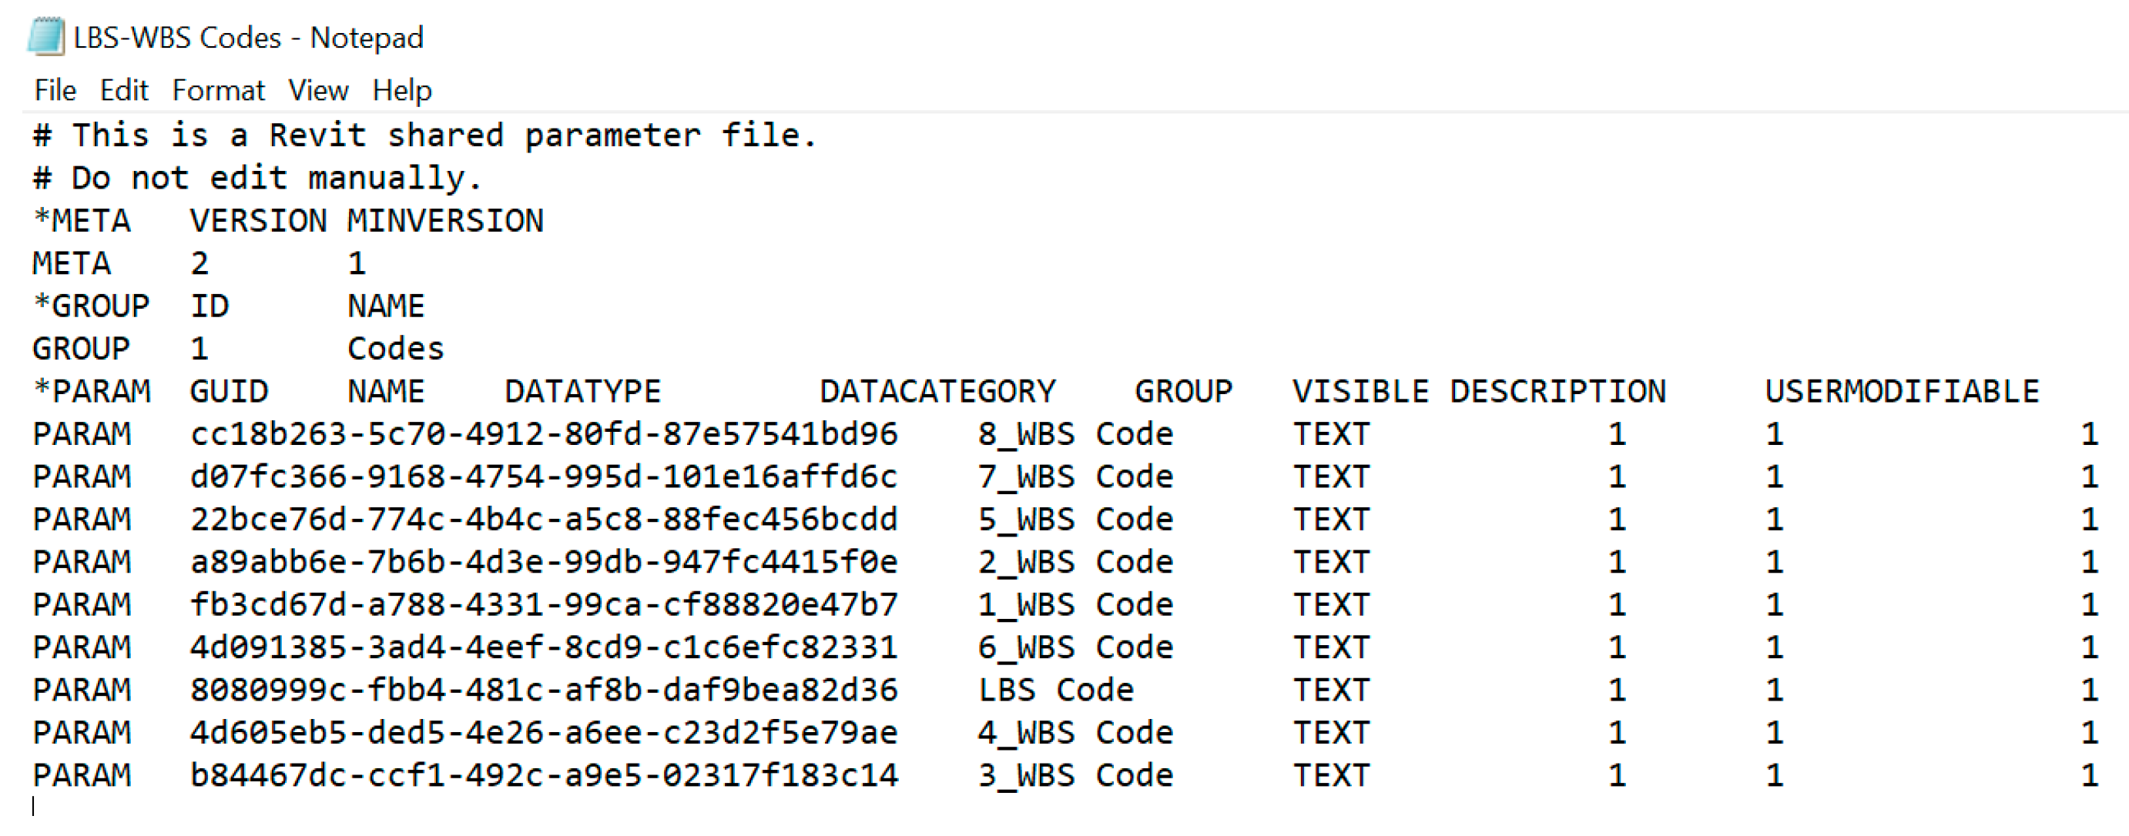This screenshot has height=836, width=2129.
Task: Open the File menu
Action: tap(55, 90)
